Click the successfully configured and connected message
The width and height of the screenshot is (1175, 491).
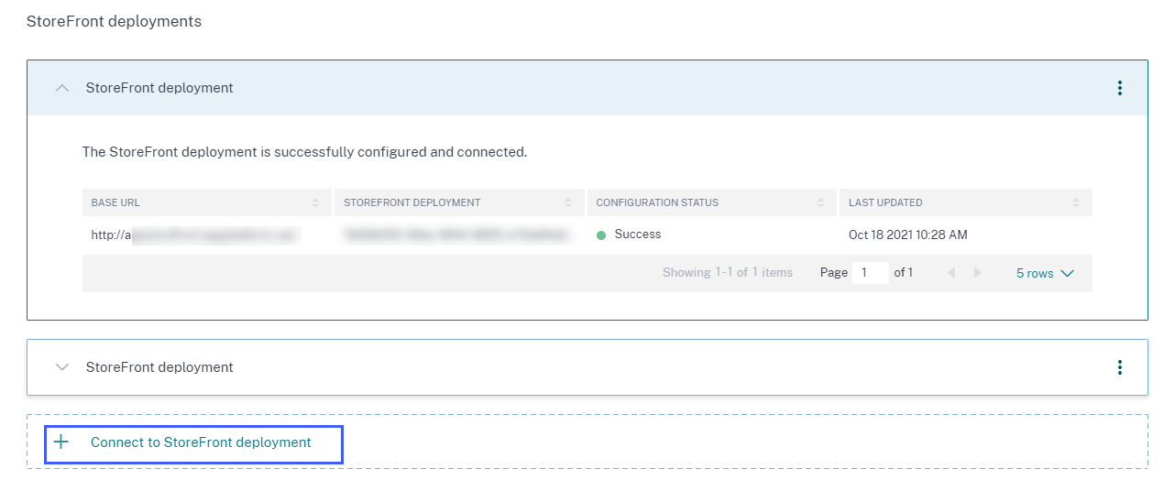click(304, 152)
